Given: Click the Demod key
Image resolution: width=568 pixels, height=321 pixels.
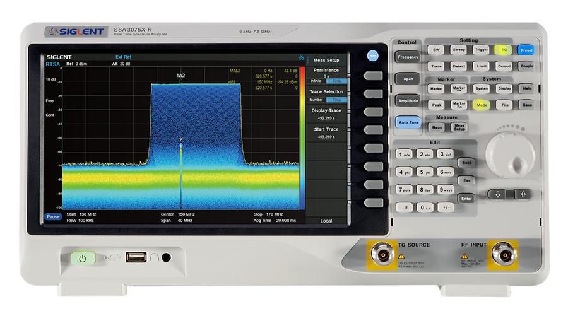Looking at the screenshot, I should click(504, 66).
